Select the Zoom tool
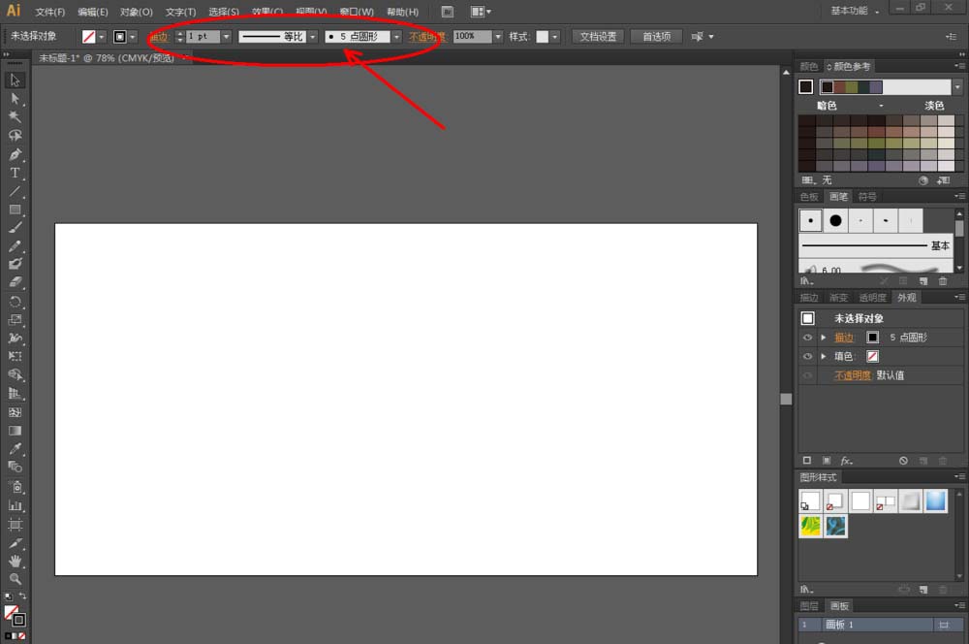This screenshot has height=644, width=969. [x=15, y=579]
